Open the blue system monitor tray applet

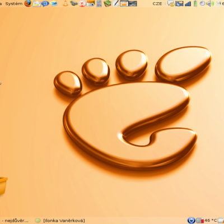click(x=179, y=3)
